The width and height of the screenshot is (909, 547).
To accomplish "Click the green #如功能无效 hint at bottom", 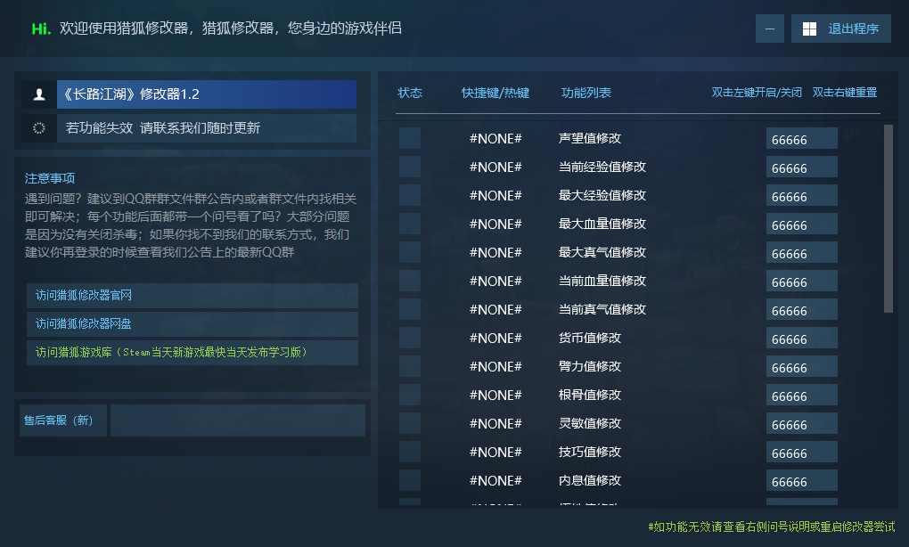I will 772,527.
